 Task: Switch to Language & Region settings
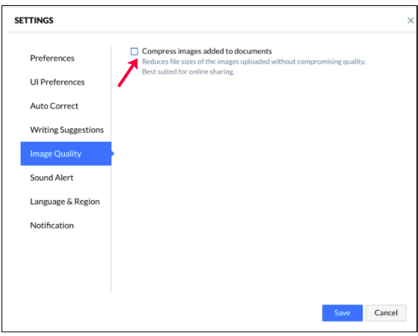(65, 202)
